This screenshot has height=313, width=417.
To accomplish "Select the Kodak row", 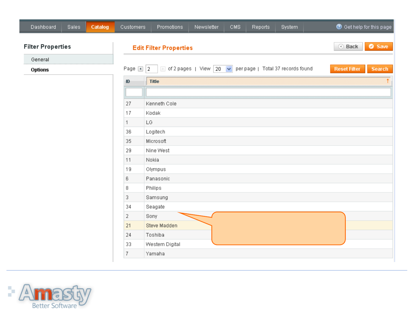I will pos(258,113).
